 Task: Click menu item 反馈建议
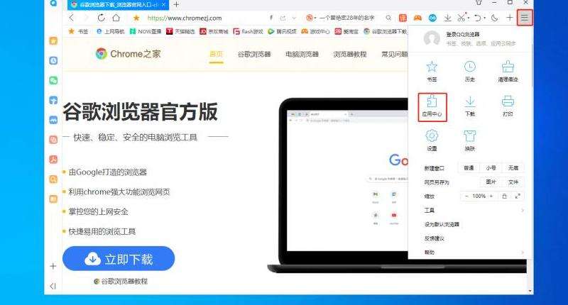[x=434, y=238]
